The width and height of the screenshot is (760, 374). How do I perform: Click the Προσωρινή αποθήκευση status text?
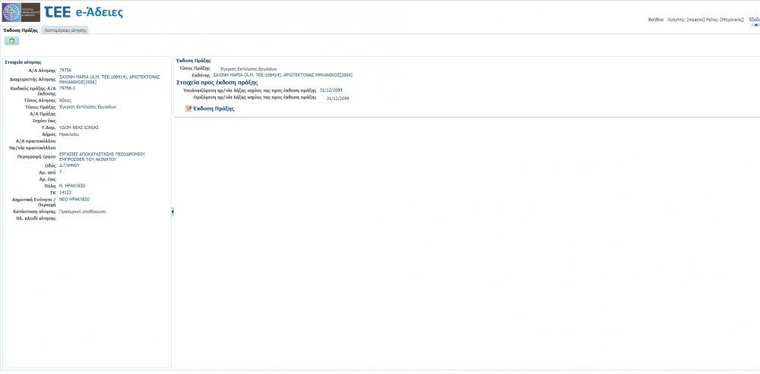[x=83, y=211]
